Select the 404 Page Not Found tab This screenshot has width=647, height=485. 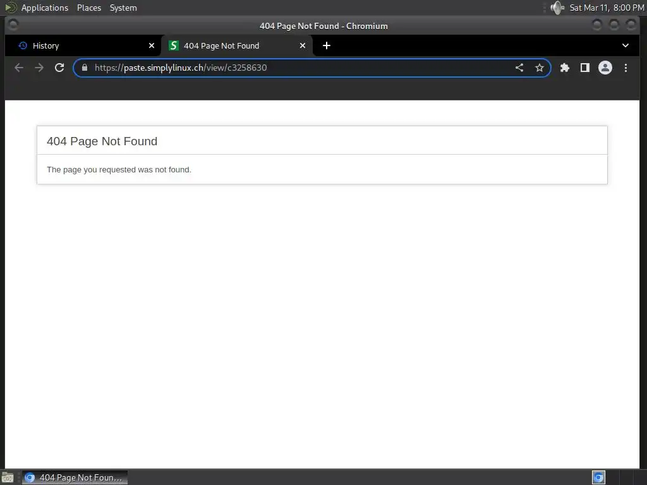coord(237,45)
